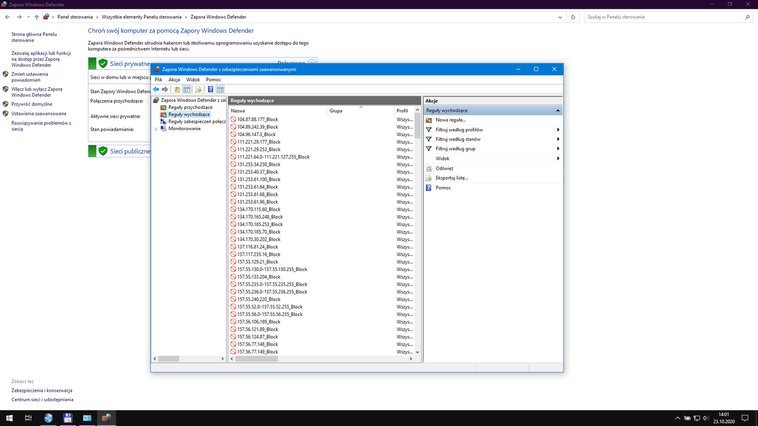Sort rules by the Nazwa column header
The width and height of the screenshot is (758, 426).
click(278, 111)
